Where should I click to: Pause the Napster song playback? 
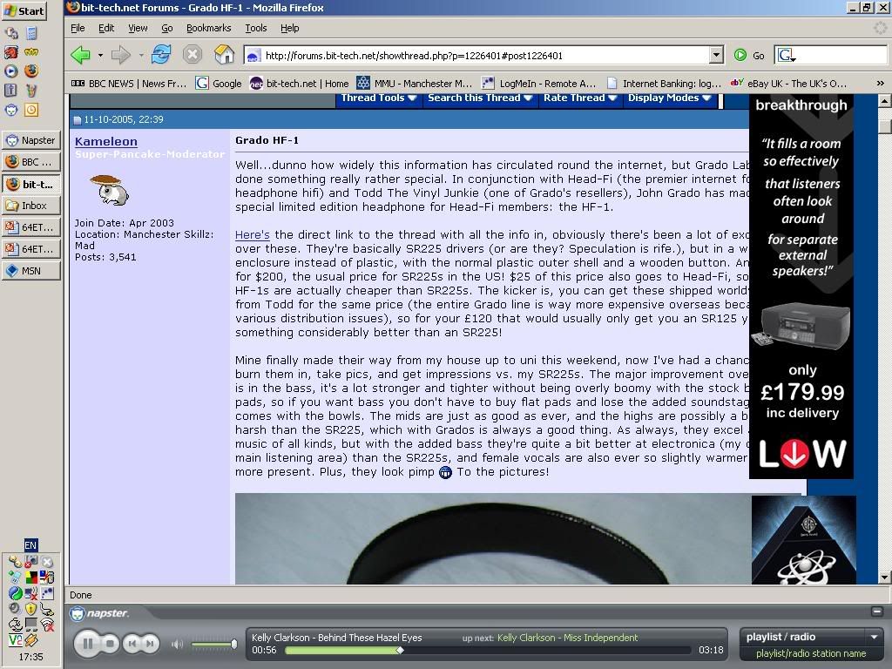click(86, 644)
